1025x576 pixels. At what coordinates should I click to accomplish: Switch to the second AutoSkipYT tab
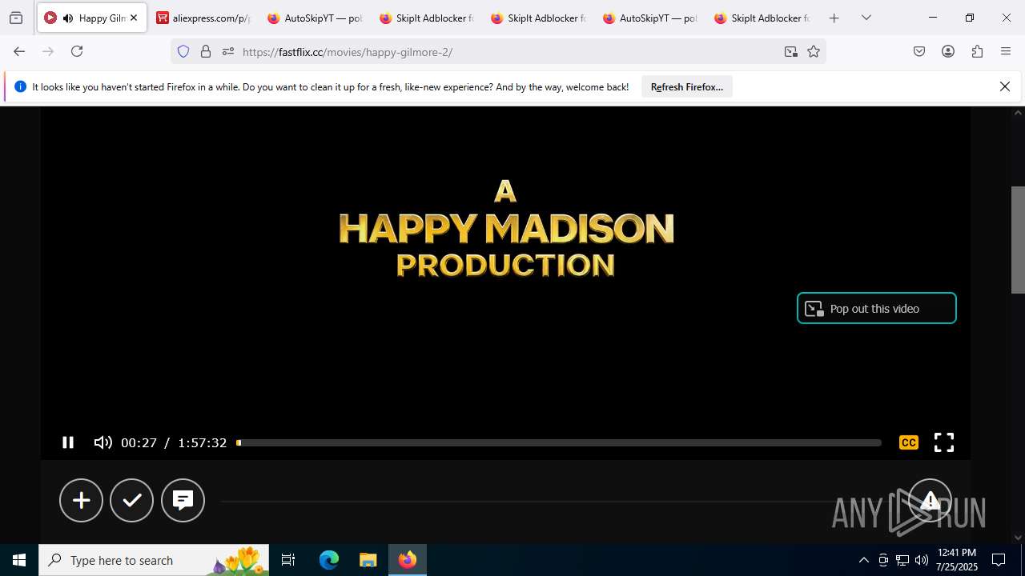[650, 18]
